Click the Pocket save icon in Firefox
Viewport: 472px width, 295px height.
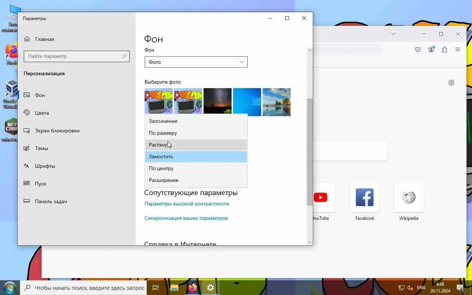point(418,49)
